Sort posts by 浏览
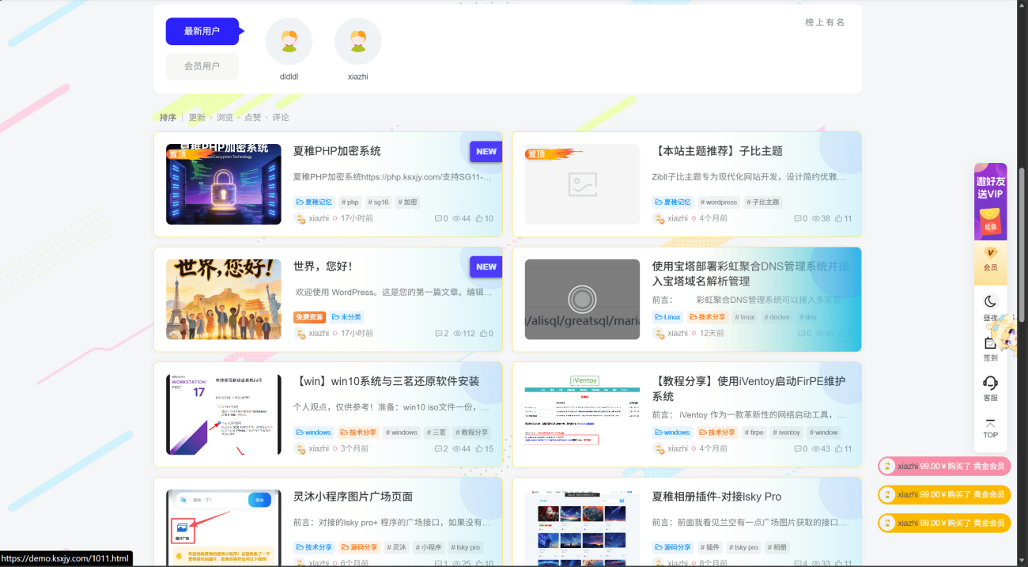 click(225, 118)
